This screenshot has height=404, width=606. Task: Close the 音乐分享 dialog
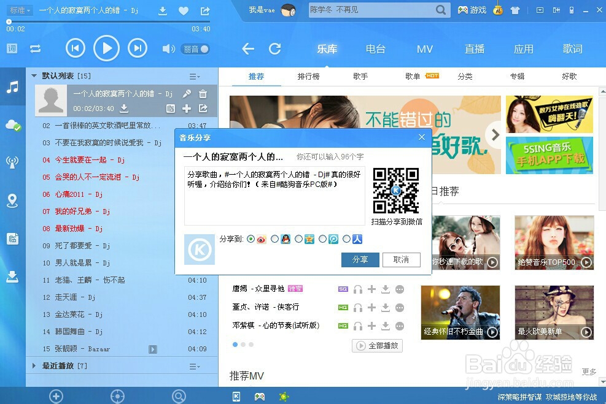422,137
